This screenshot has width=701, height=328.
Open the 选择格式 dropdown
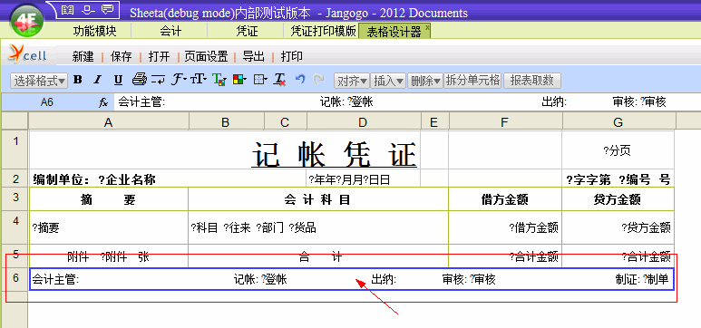38,81
